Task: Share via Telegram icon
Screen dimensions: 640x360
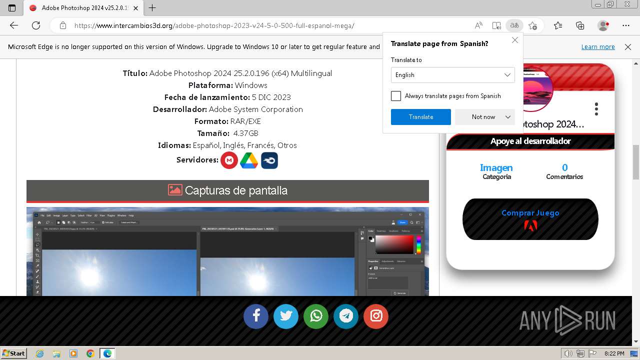Action: (346, 316)
